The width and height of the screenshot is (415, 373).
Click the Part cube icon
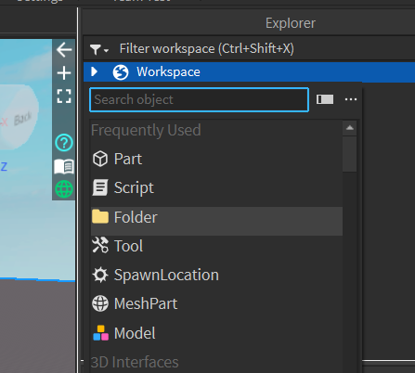[x=100, y=159]
